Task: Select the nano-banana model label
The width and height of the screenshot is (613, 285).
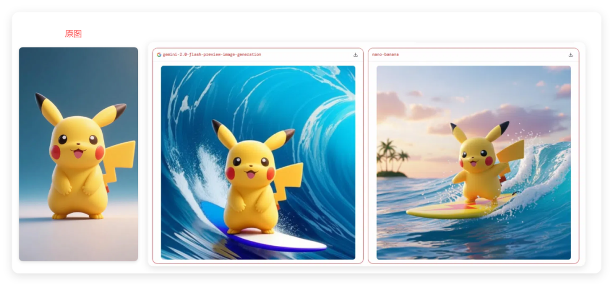Action: (x=385, y=55)
